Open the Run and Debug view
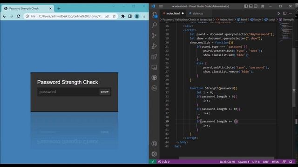This screenshot has width=298, height=167. (154, 46)
